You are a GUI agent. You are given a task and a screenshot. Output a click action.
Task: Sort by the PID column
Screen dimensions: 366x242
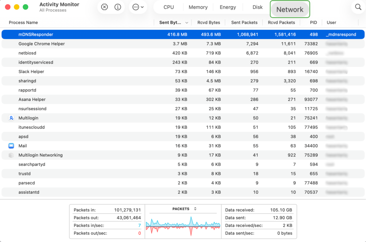coord(313,23)
